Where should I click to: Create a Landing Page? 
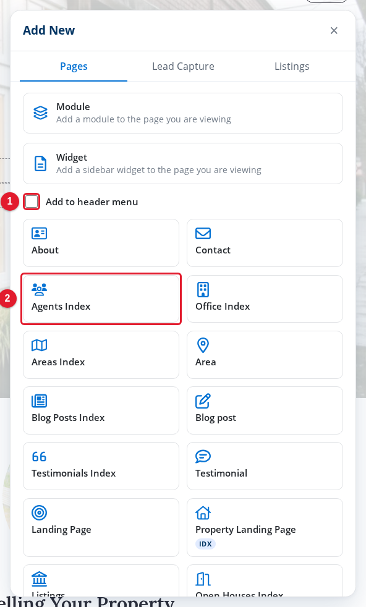101,528
